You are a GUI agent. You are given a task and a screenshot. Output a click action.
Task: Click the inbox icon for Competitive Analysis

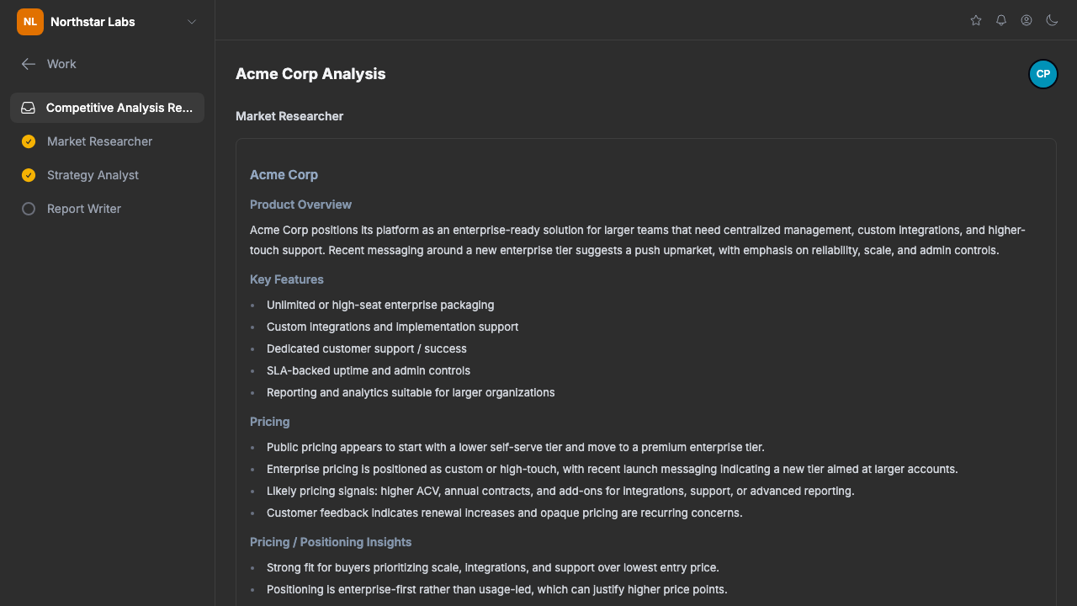28,108
